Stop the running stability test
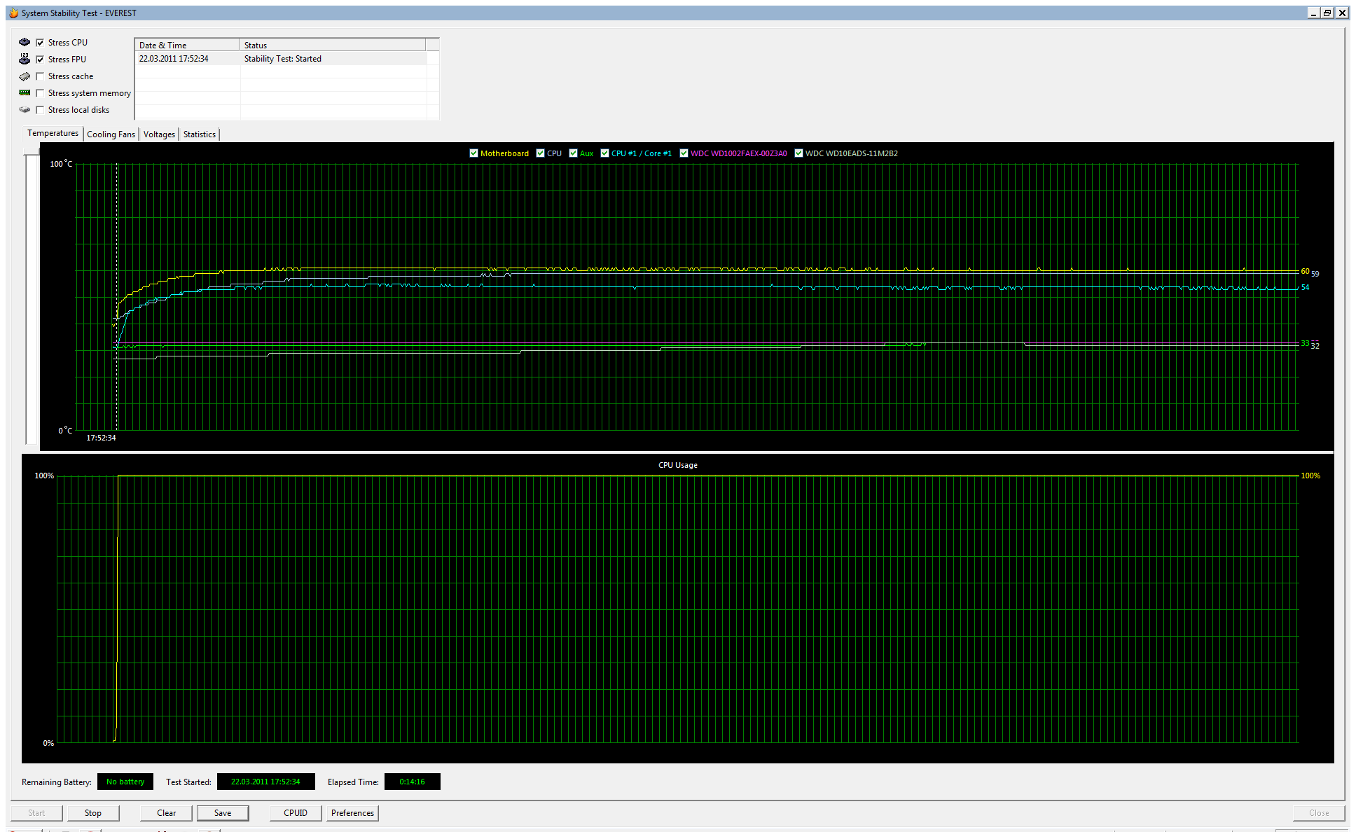Viewport: 1356px width, 832px height. pyautogui.click(x=93, y=813)
